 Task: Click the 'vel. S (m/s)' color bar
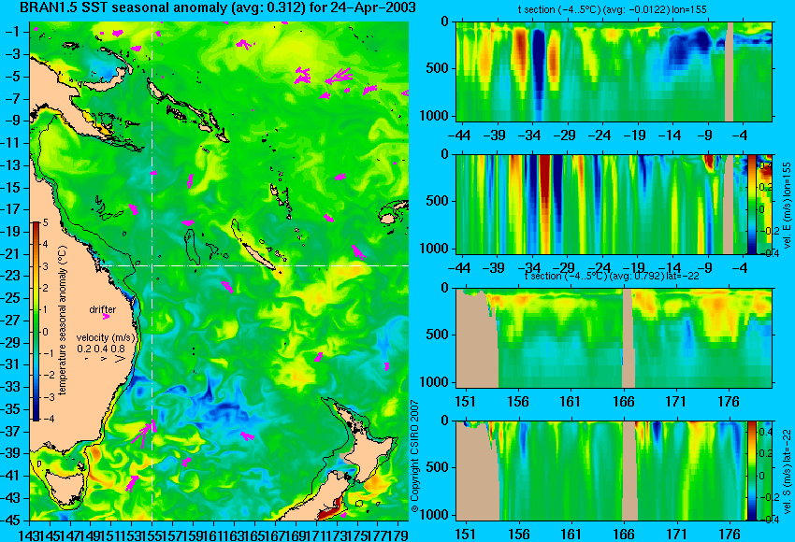coord(752,471)
